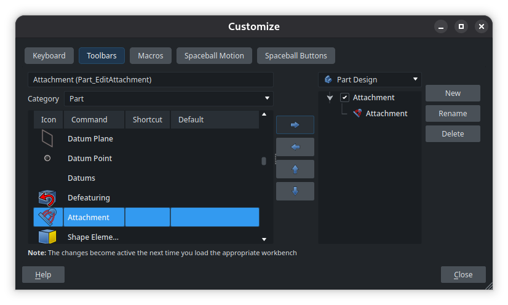Uncheck the Attachment toolbar checkbox

coord(344,98)
